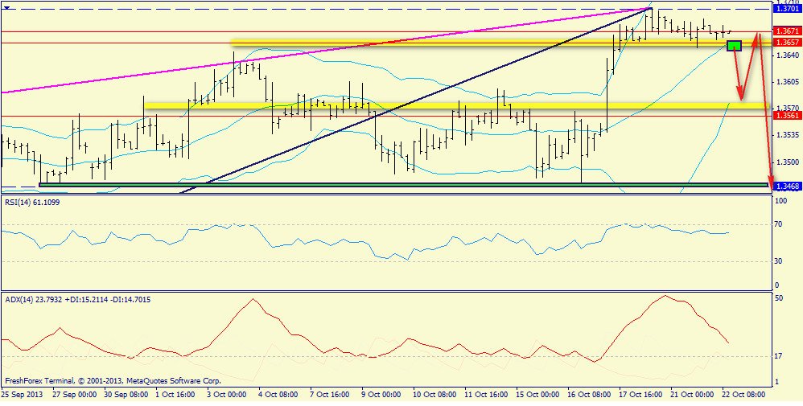The width and height of the screenshot is (803, 406).
Task: Click the 1.3605 price scale value
Action: (x=787, y=81)
